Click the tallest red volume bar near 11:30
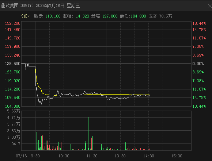This screenshot has height=161, width=212. pyautogui.click(x=88, y=130)
